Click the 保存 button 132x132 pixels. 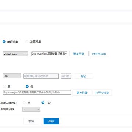[51, 121]
